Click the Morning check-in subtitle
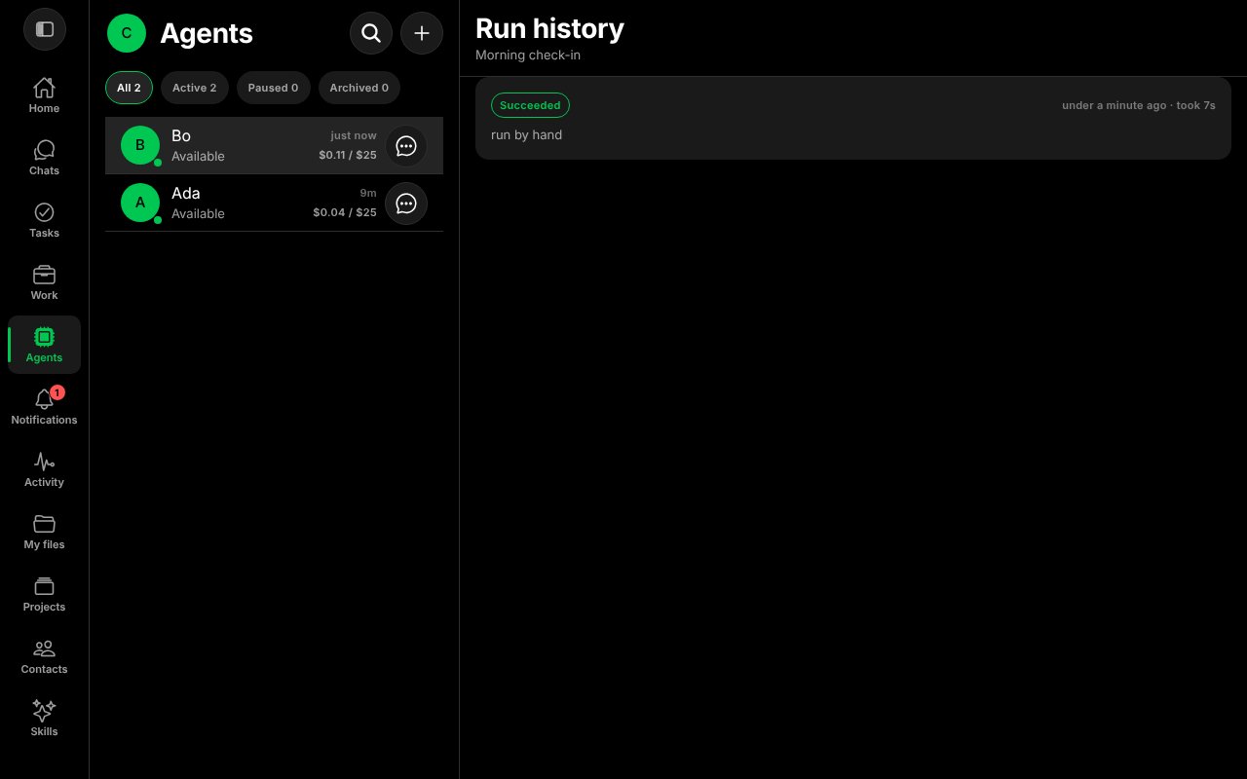This screenshot has height=779, width=1247. point(528,56)
